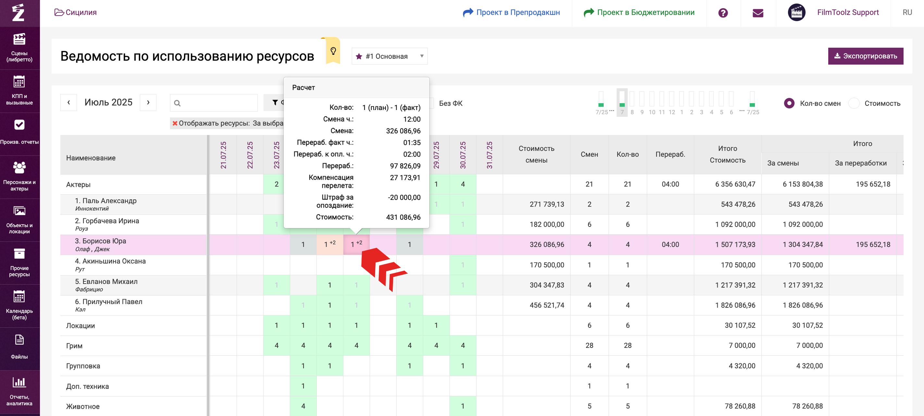924x416 pixels.
Task: Open FilmToolz Support user menu
Action: [848, 12]
